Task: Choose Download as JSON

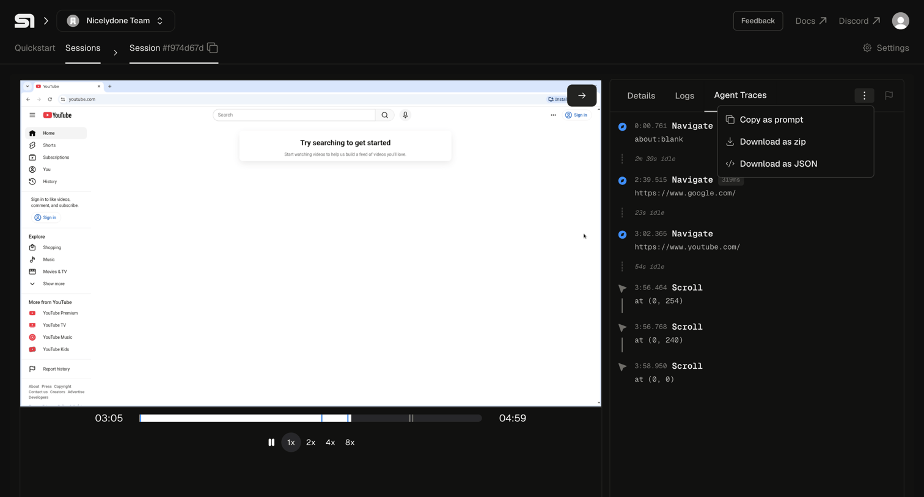Action: [795, 164]
